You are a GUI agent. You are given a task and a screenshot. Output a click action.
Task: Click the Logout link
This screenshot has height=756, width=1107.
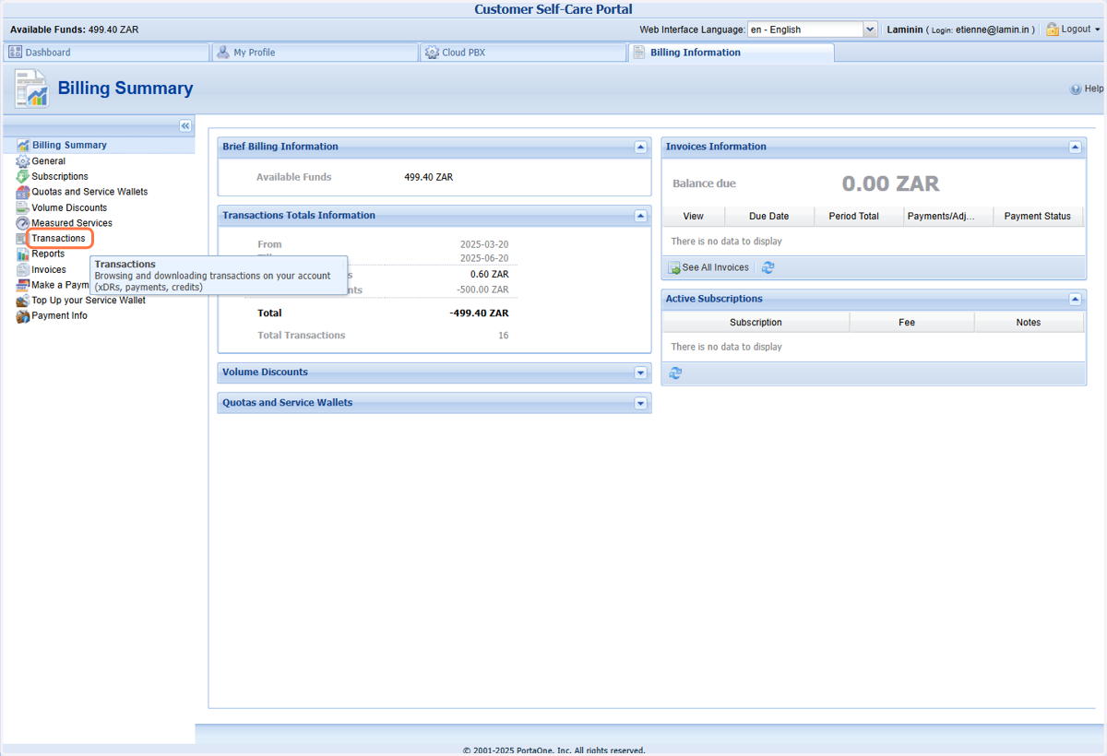pos(1076,30)
